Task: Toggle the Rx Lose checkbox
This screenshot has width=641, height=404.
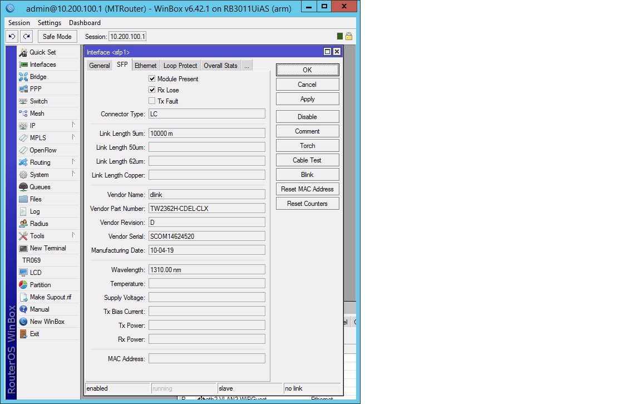Action: click(x=152, y=90)
